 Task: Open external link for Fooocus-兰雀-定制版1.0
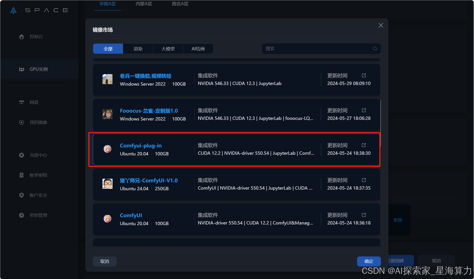pos(364,110)
